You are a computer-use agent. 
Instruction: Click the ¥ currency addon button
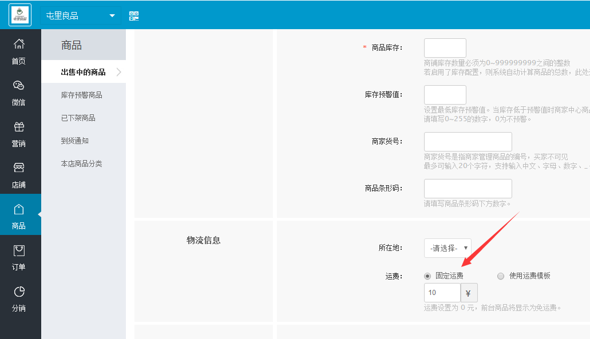tap(469, 293)
